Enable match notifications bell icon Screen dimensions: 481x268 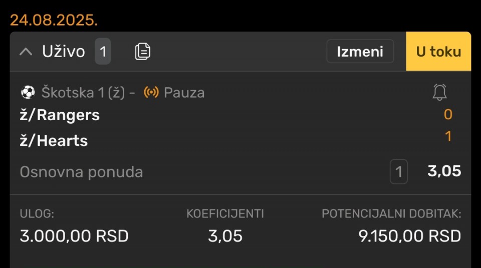coord(439,92)
